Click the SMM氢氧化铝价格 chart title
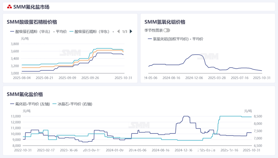Screen dimensions: 278x158 pos(165,22)
